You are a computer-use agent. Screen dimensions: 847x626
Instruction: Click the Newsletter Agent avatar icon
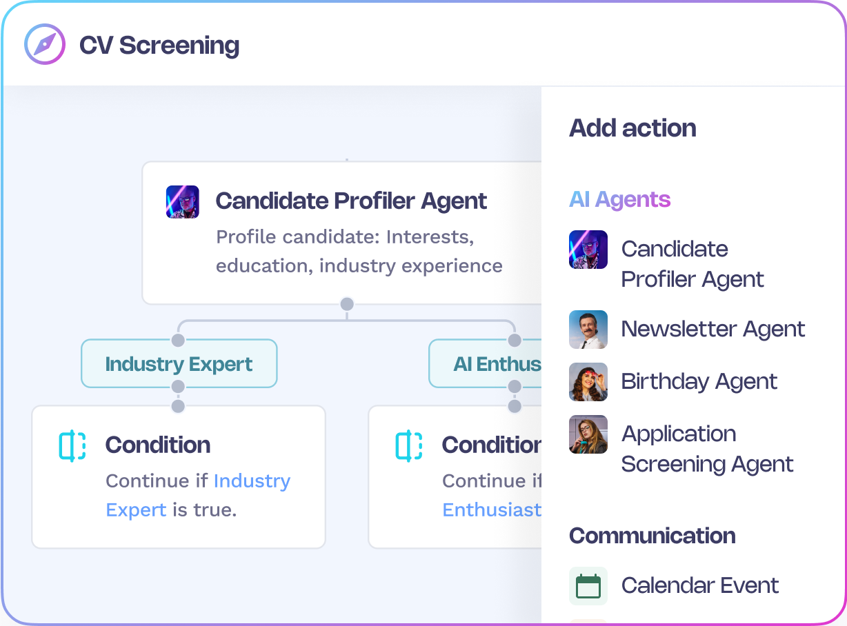click(588, 330)
